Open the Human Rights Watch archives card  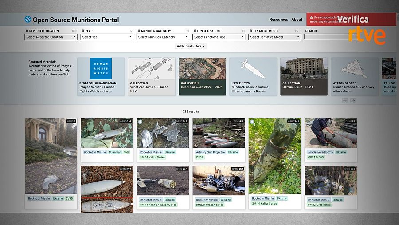point(101,76)
